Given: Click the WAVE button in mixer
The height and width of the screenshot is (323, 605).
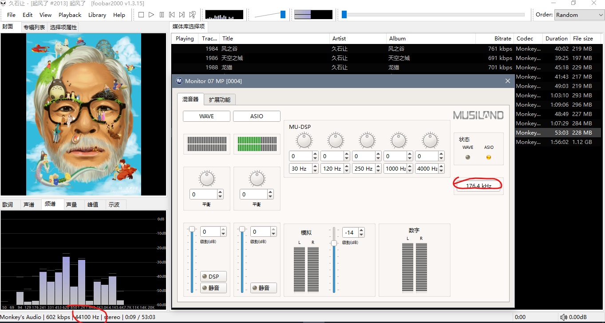Looking at the screenshot, I should [x=206, y=116].
